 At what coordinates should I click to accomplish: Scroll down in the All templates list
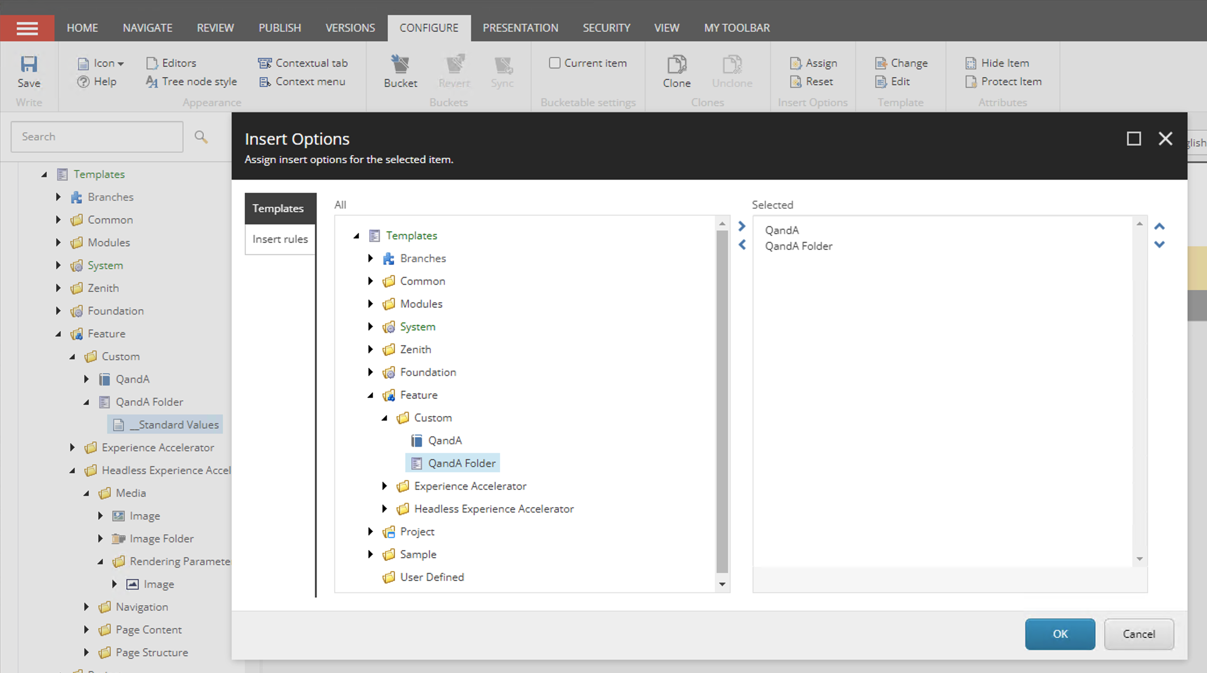click(721, 584)
